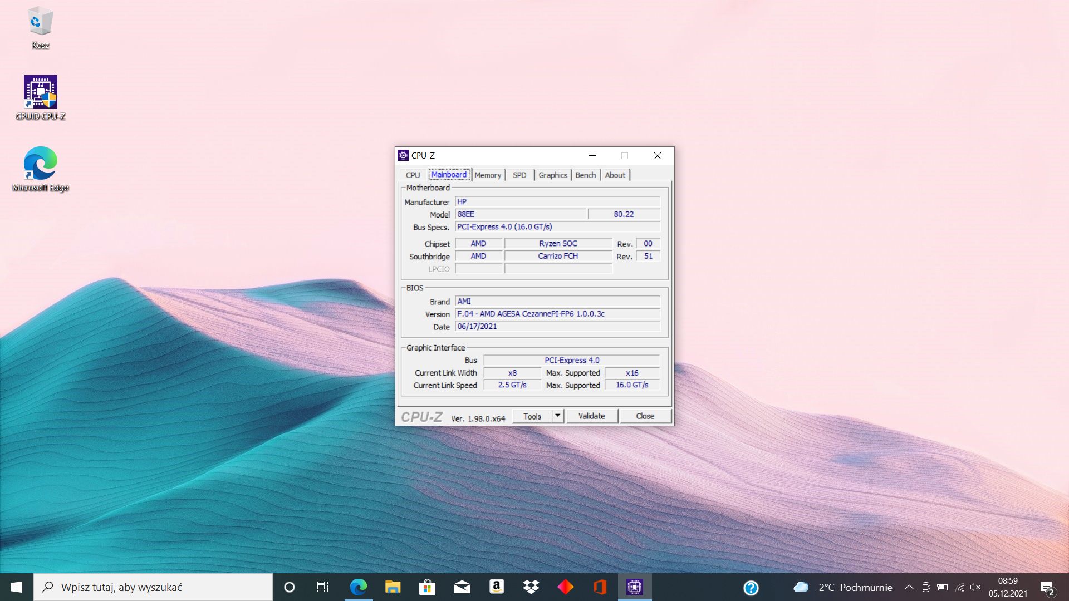Click the Southbridge Rev. value 51
The width and height of the screenshot is (1069, 601).
click(x=648, y=256)
